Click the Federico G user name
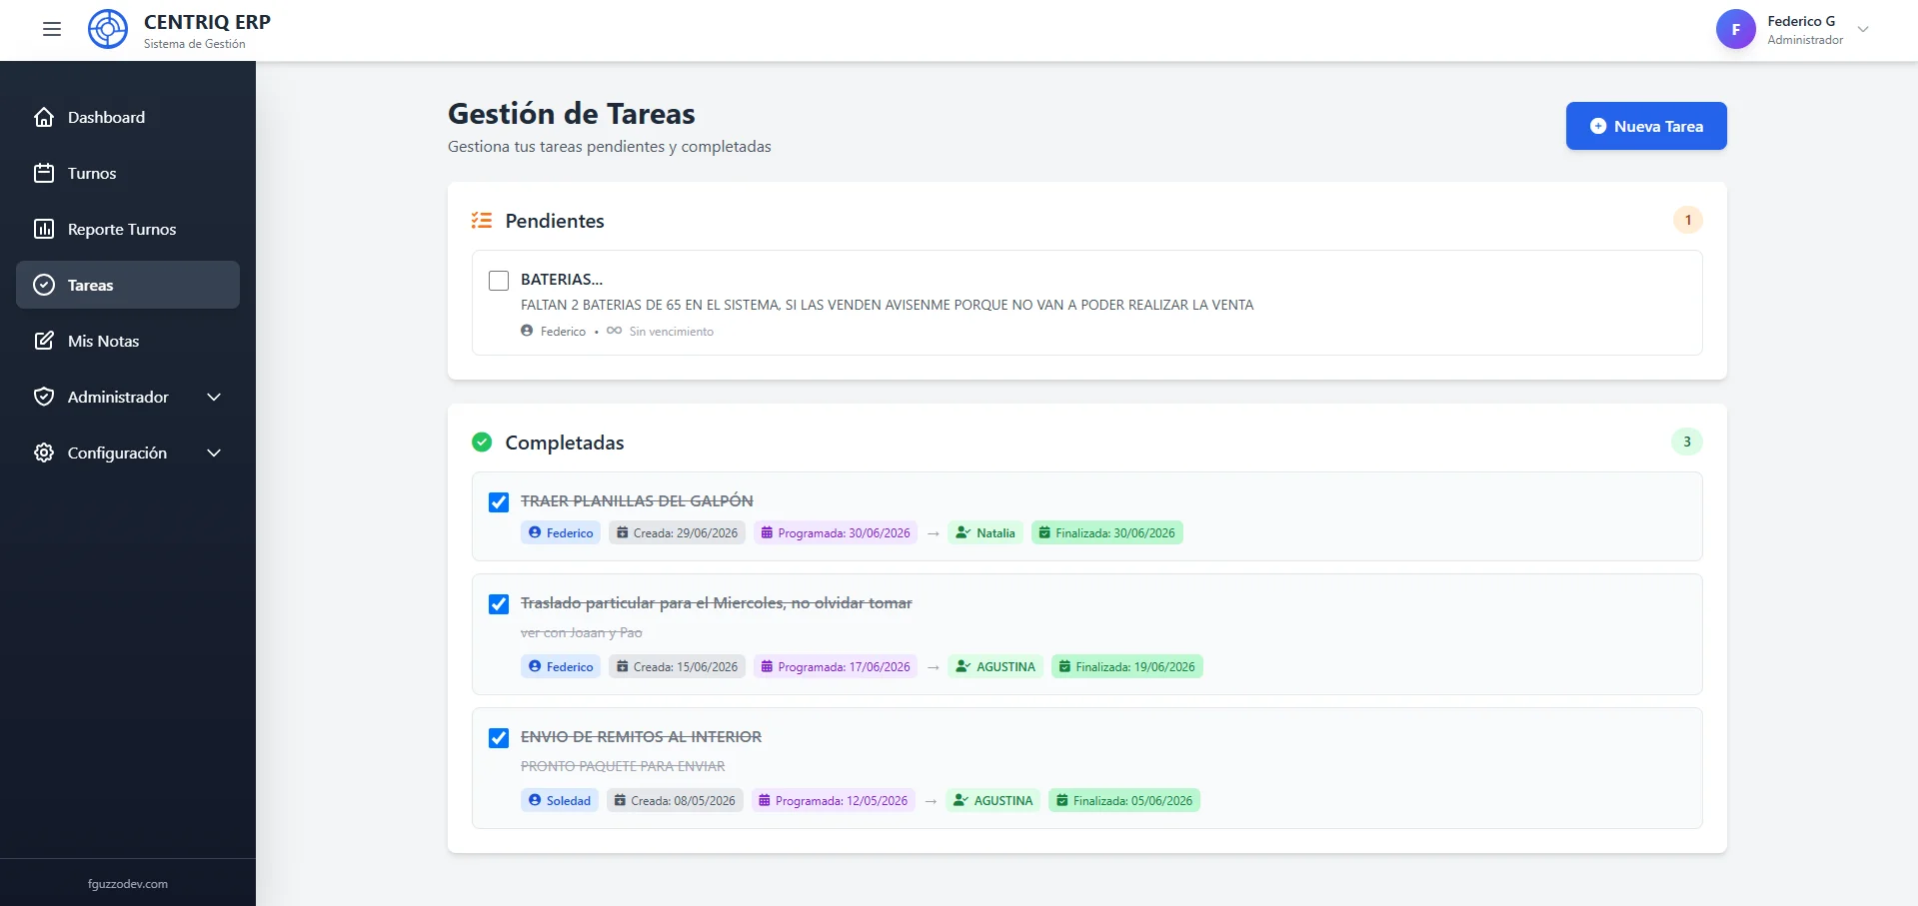The image size is (1918, 906). 1801,21
